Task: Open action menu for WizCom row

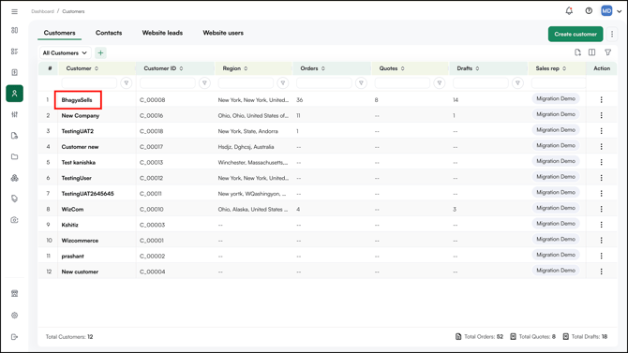Action: click(x=601, y=209)
